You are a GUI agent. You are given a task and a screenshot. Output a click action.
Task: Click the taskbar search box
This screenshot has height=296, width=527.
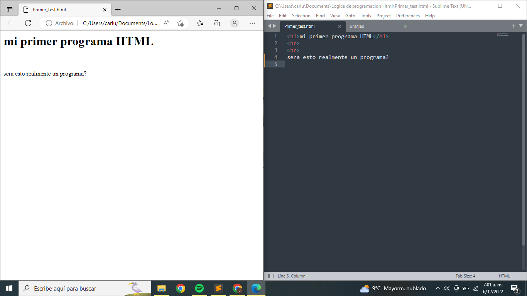click(x=85, y=288)
